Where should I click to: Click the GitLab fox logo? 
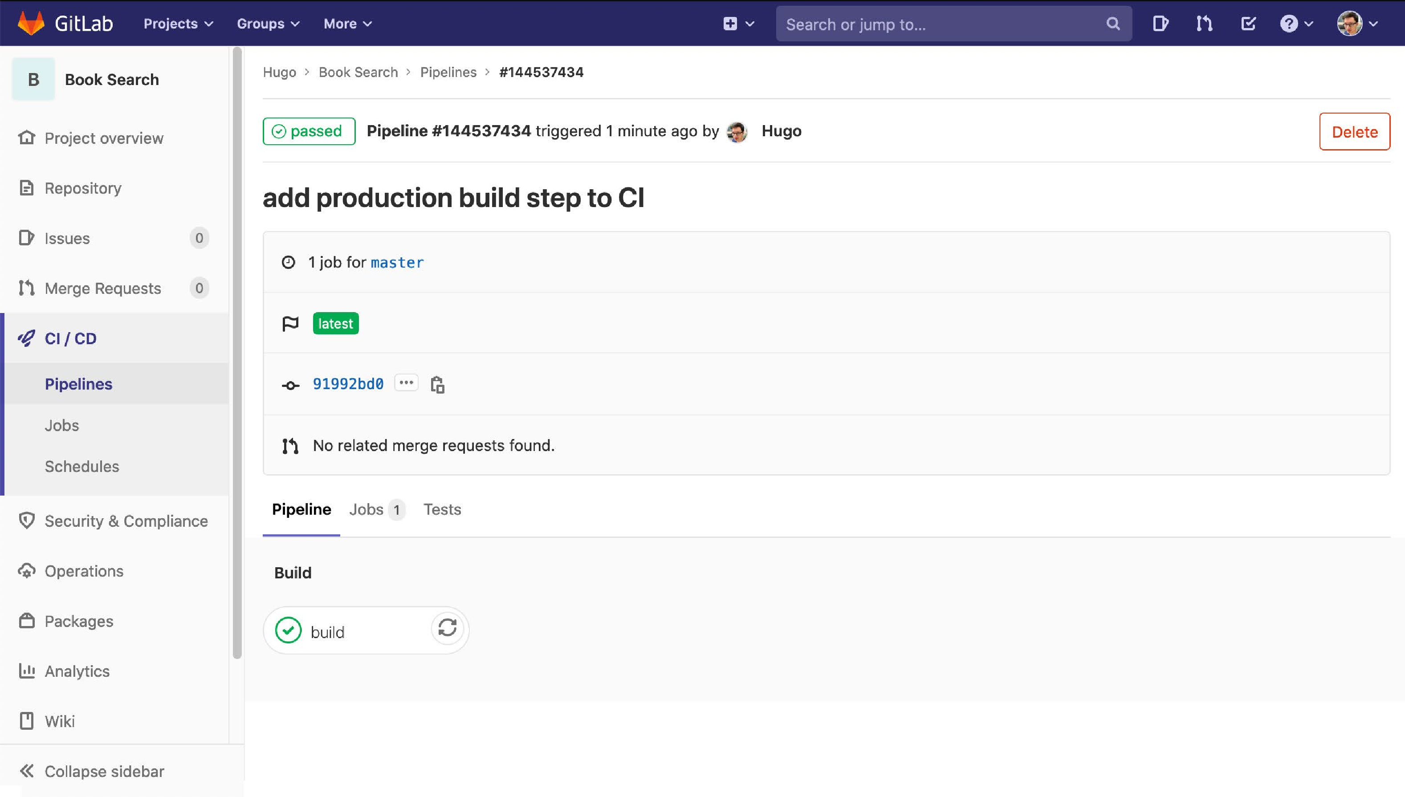[x=31, y=24]
